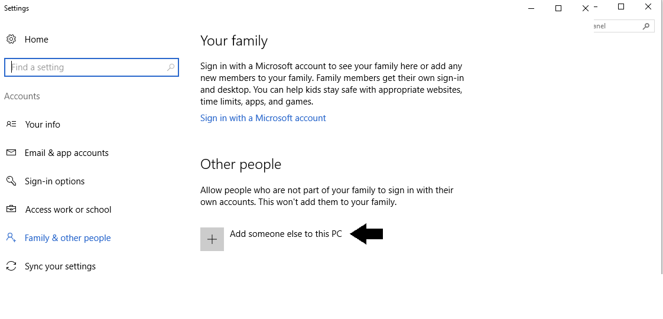Screen dimensions: 663x319
Task: Minimize the Settings window
Action: point(531,8)
